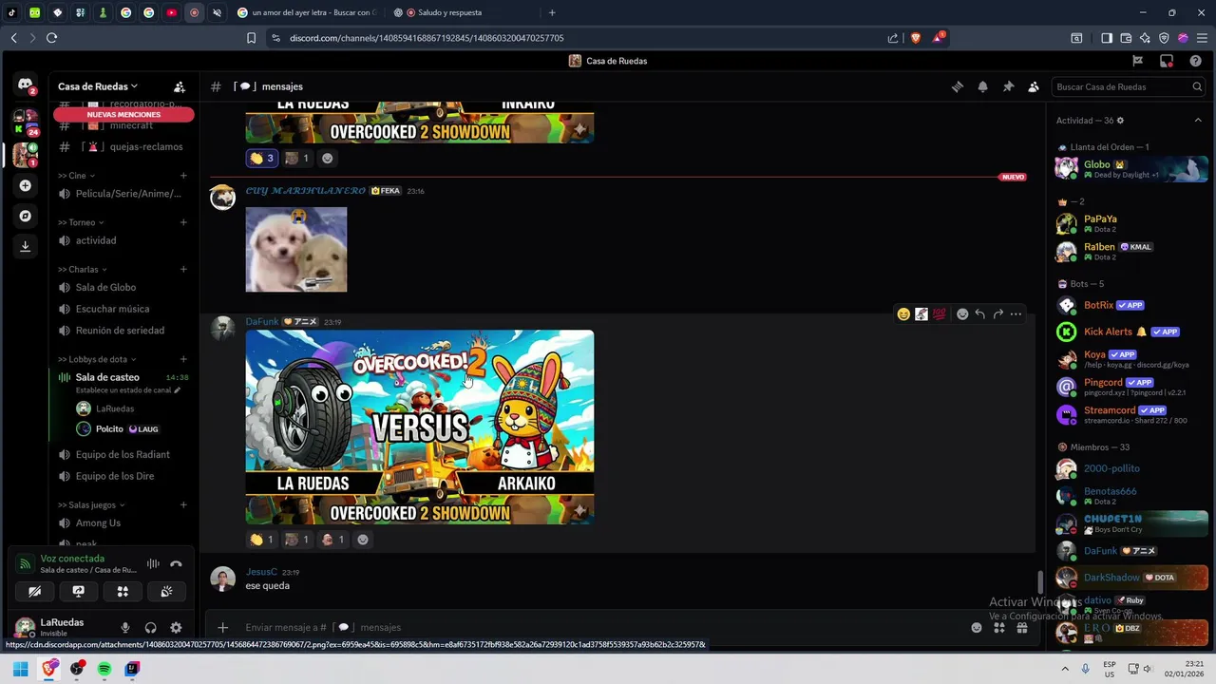This screenshot has height=684, width=1216.
Task: Open emoji picker in message box
Action: coord(977,628)
